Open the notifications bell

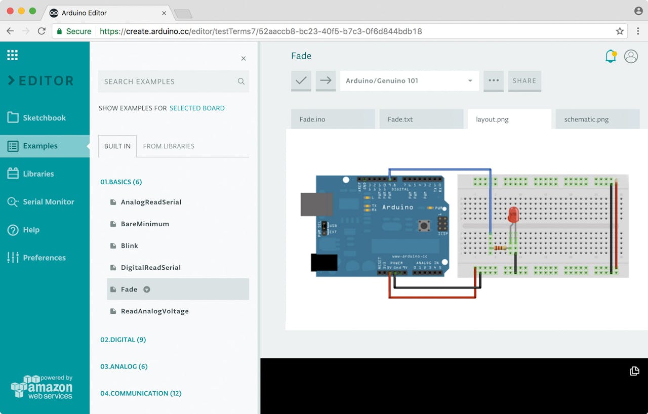click(611, 56)
